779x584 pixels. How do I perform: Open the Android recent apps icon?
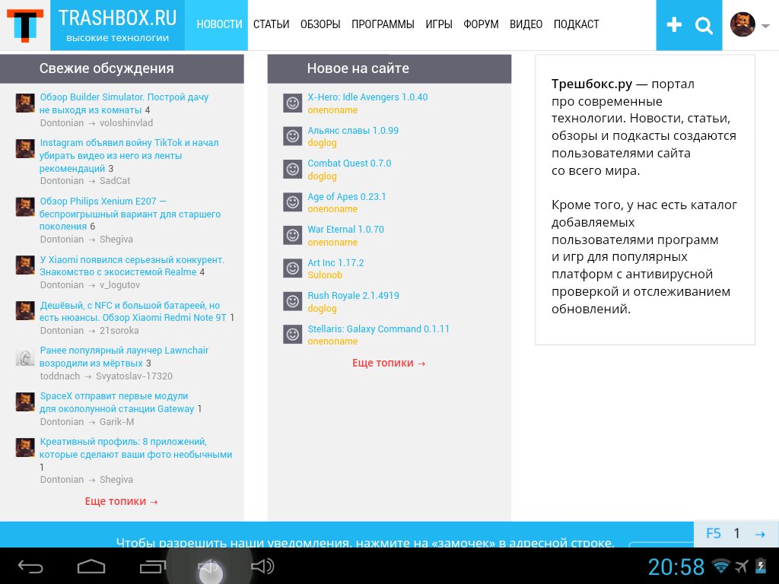152,567
